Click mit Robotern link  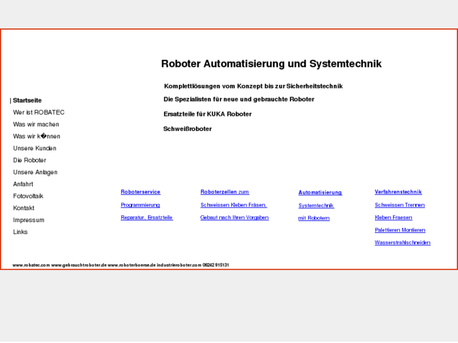coord(314,218)
